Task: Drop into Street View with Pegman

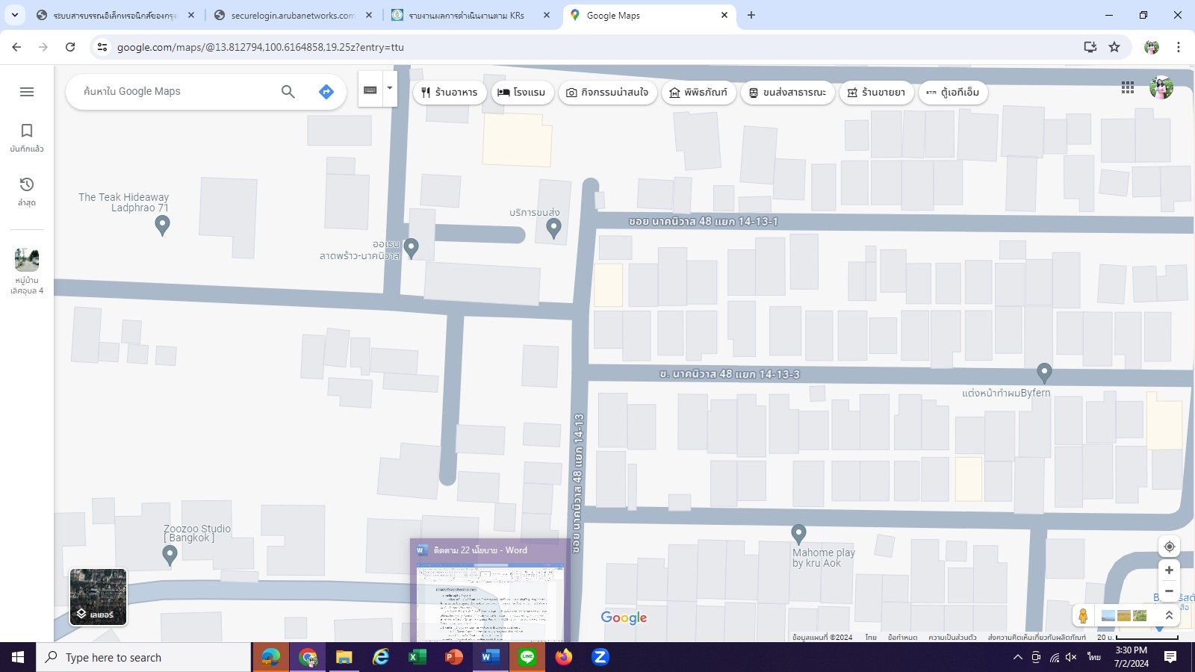Action: [x=1083, y=616]
